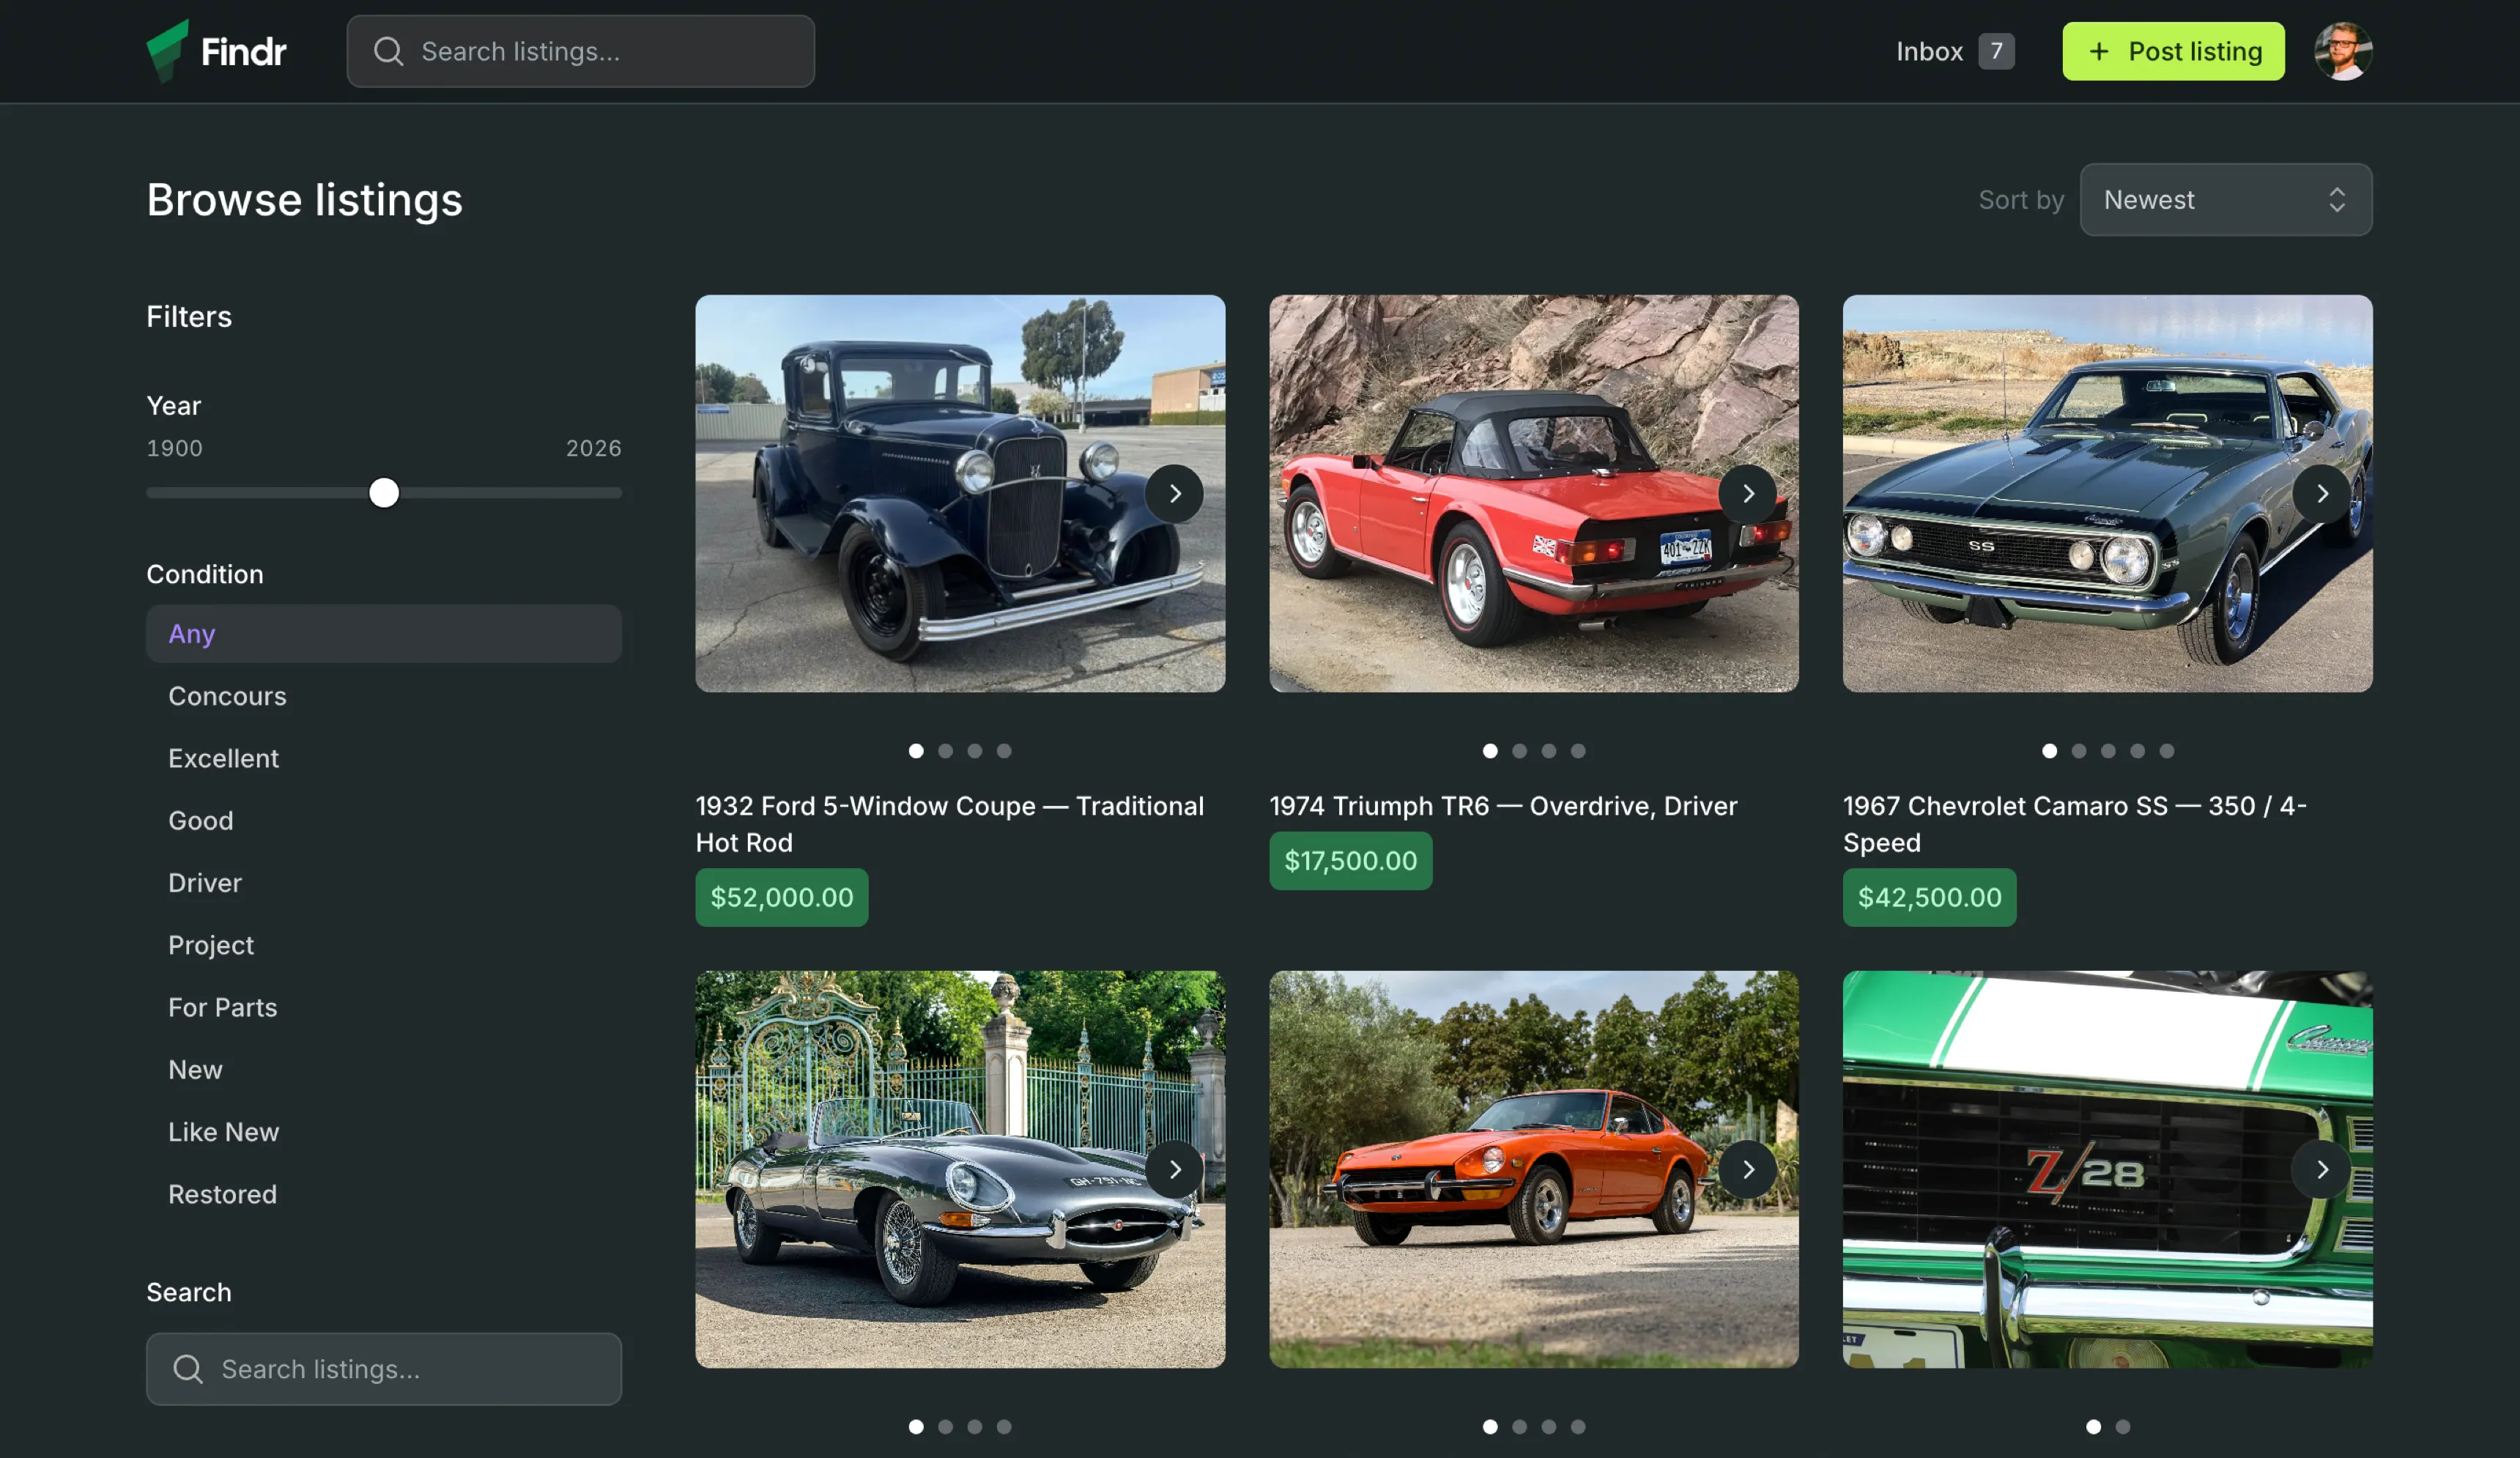The image size is (2520, 1458).
Task: Open 1974 Triumph TR6 listing title
Action: pyautogui.click(x=1503, y=806)
